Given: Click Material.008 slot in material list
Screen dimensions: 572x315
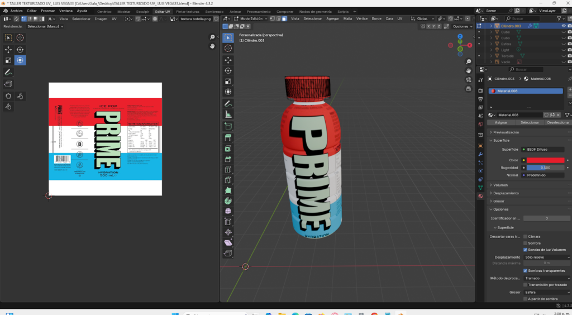Looking at the screenshot, I should (x=526, y=91).
